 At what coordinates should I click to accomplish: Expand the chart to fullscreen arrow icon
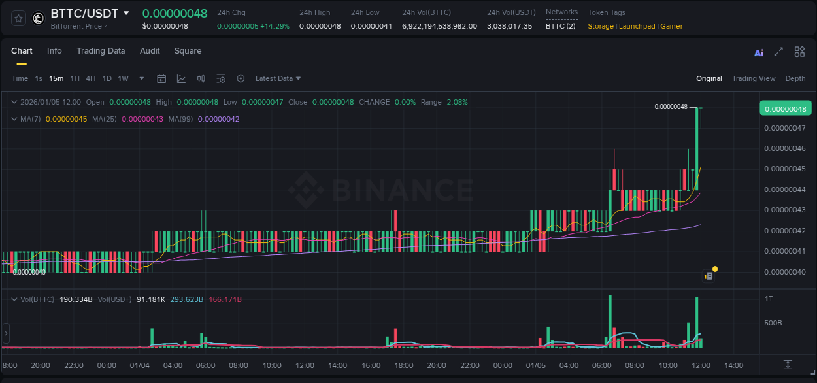[779, 51]
